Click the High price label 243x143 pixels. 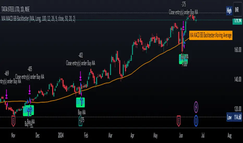click(229, 10)
